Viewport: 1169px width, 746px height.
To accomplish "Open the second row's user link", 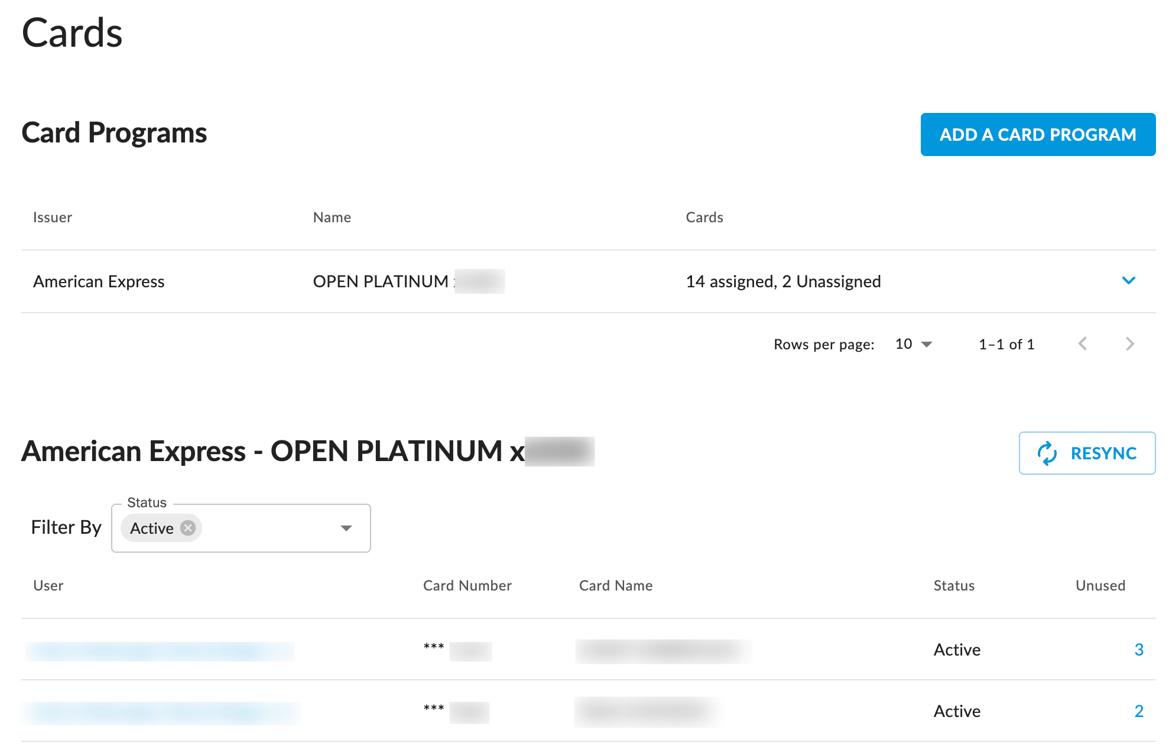I will pos(161,712).
